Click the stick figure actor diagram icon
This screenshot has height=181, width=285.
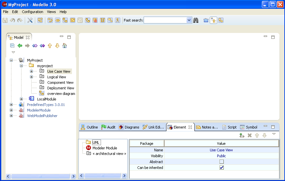tap(118, 20)
